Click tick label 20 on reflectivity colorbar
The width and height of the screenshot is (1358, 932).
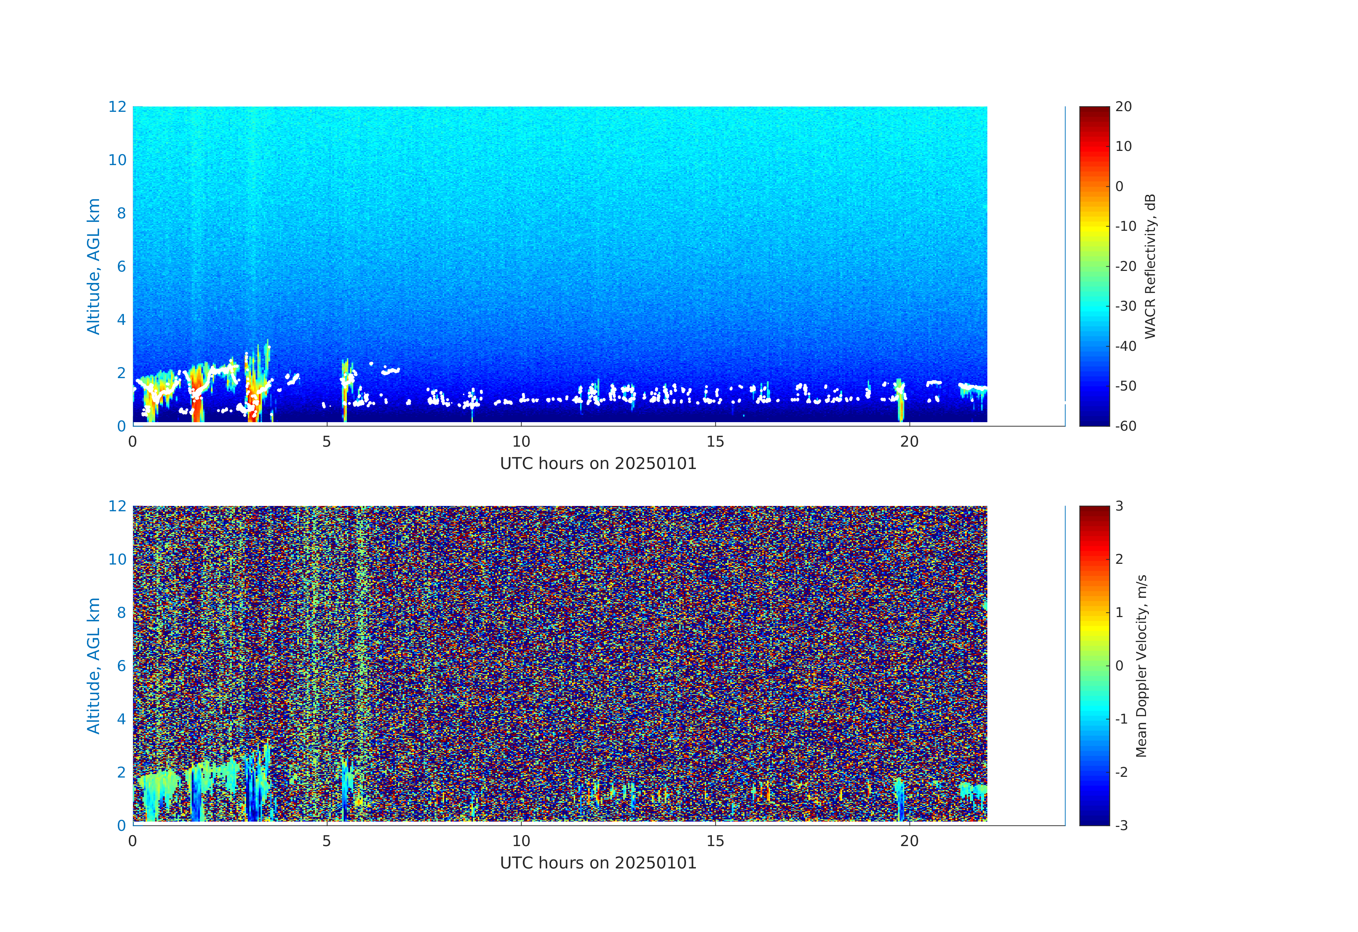1123,107
